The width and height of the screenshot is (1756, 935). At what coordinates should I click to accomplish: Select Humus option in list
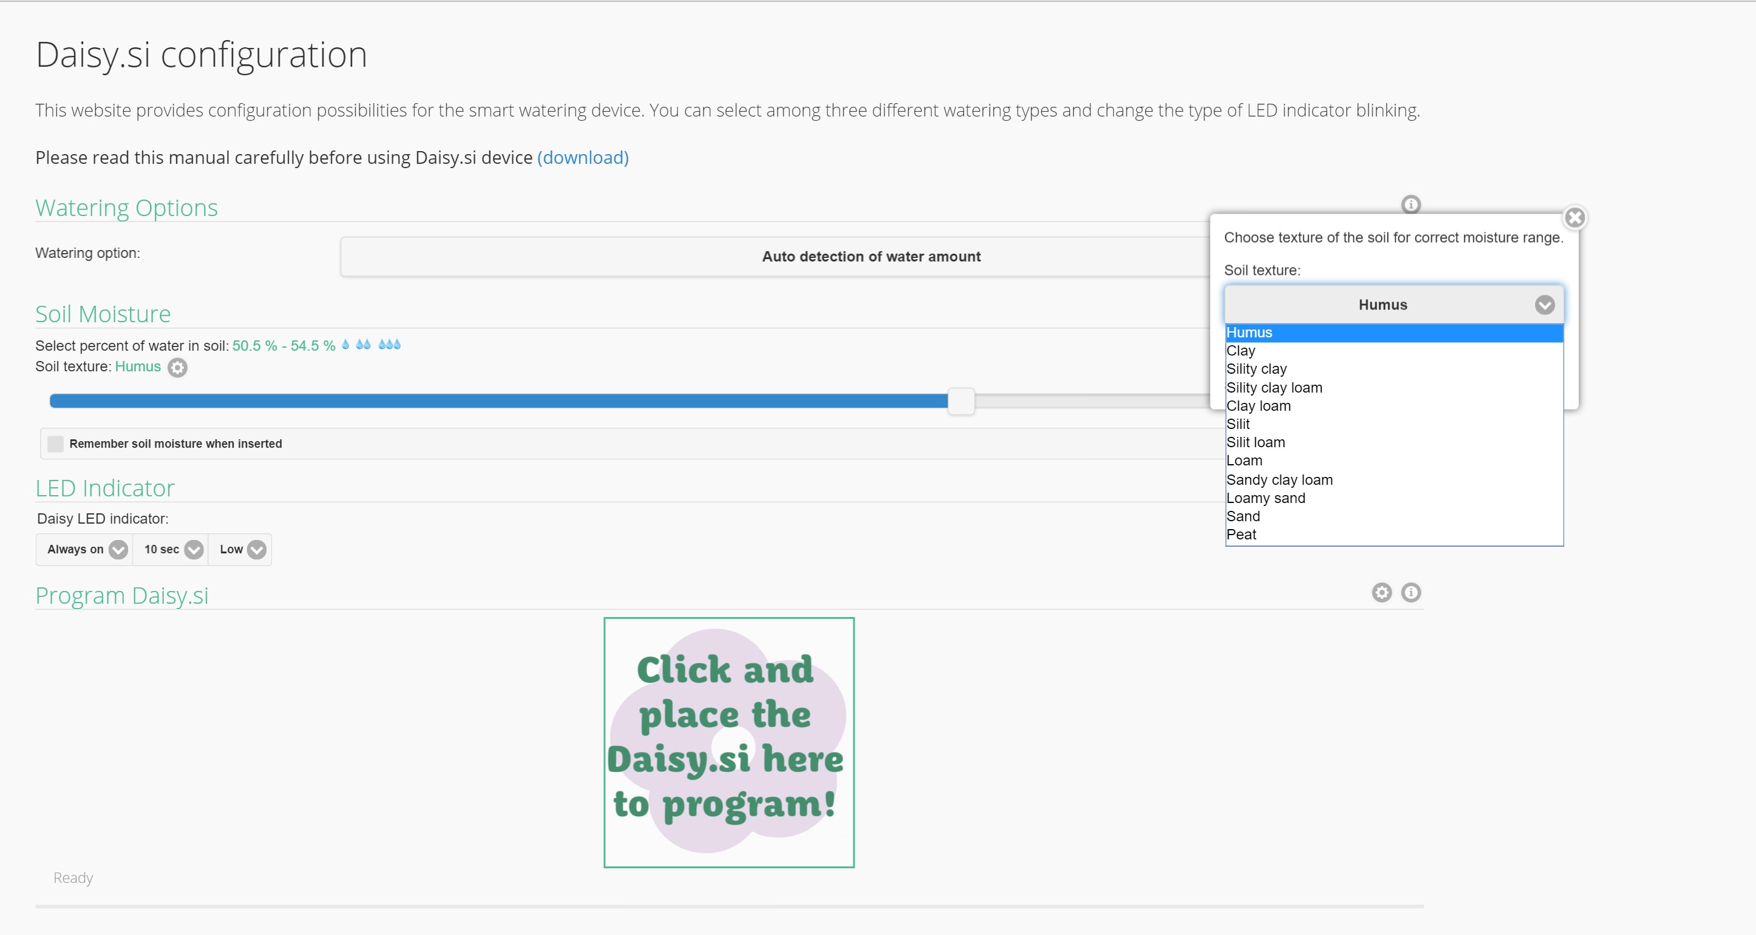pyautogui.click(x=1394, y=332)
